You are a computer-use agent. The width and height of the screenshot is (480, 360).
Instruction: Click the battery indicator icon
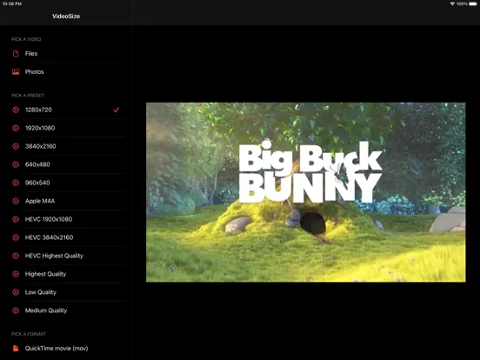click(473, 3)
